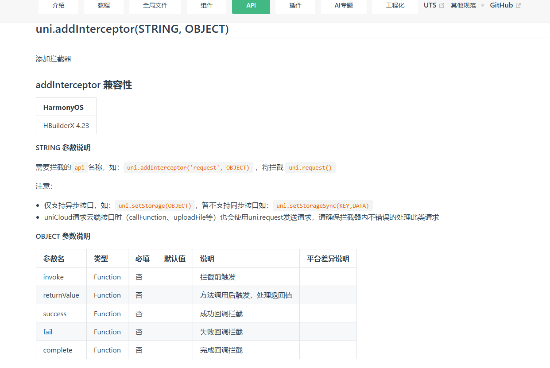The height and width of the screenshot is (368, 550).
Task: Click the returnValue parameter cell in the table
Action: tap(61, 295)
